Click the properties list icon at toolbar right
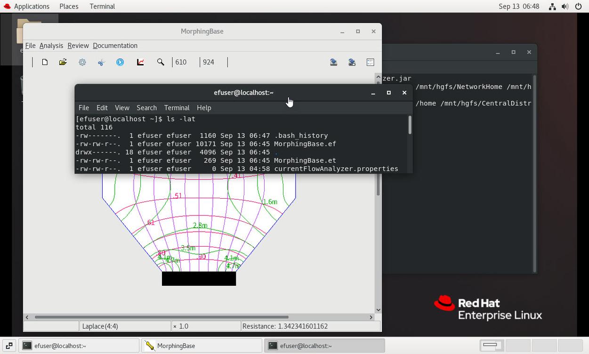 [x=370, y=62]
